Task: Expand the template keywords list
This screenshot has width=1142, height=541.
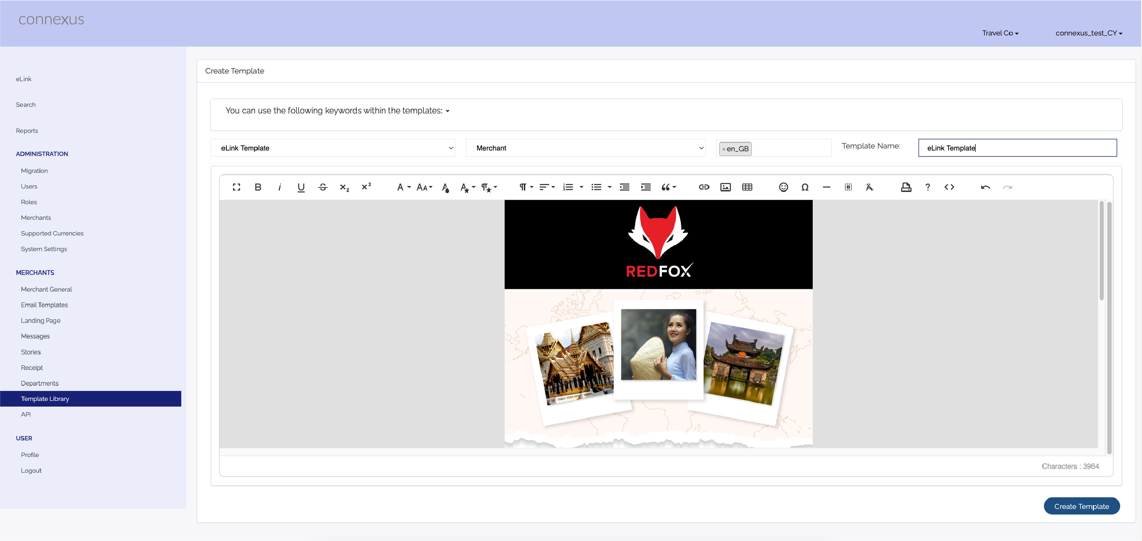Action: [x=337, y=111]
